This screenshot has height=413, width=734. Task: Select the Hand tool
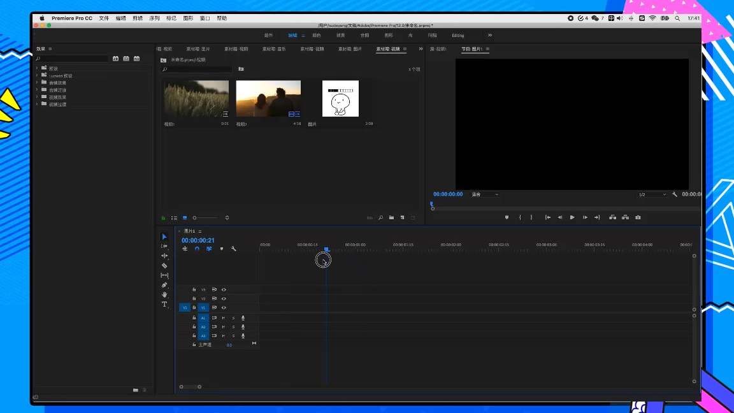click(164, 295)
